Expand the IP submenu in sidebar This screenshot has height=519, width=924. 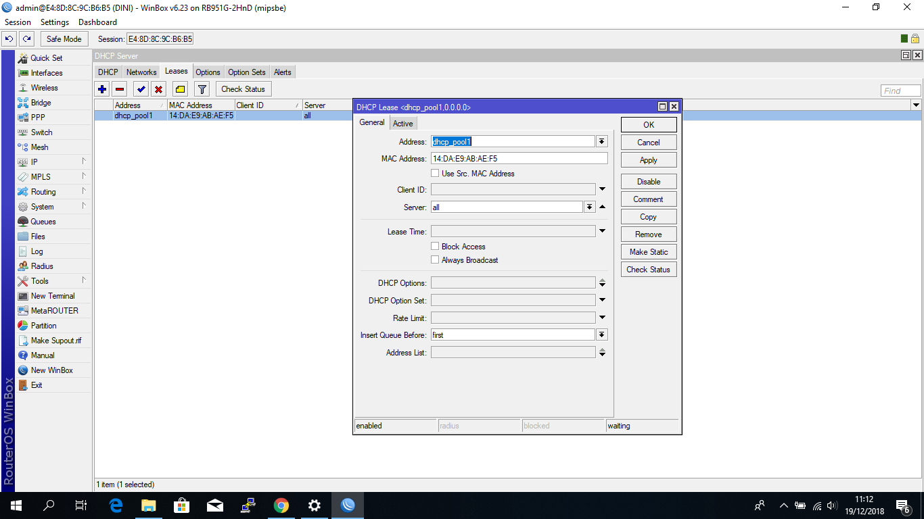pyautogui.click(x=84, y=162)
